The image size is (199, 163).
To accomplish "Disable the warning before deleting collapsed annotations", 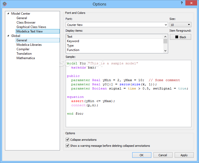I will pyautogui.click(x=67, y=145).
